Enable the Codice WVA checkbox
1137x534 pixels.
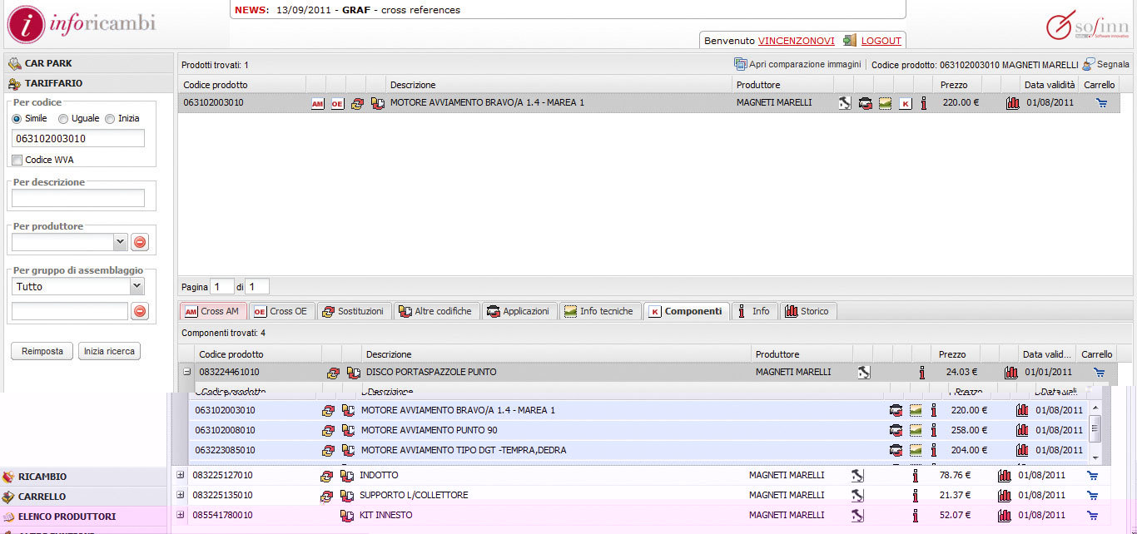[17, 160]
